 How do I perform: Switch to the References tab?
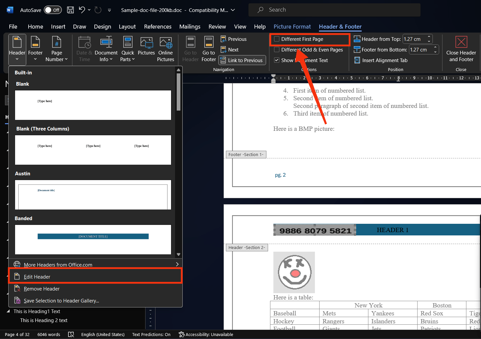tap(158, 27)
